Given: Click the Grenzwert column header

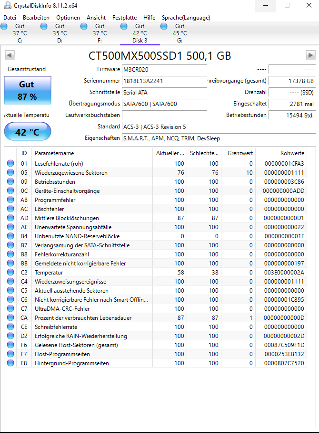Looking at the screenshot, I should click(239, 153).
